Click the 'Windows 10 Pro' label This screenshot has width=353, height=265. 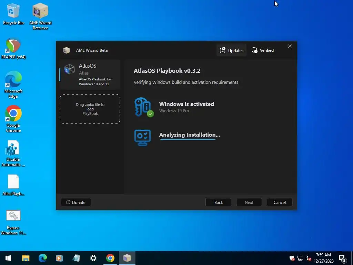[x=174, y=111]
